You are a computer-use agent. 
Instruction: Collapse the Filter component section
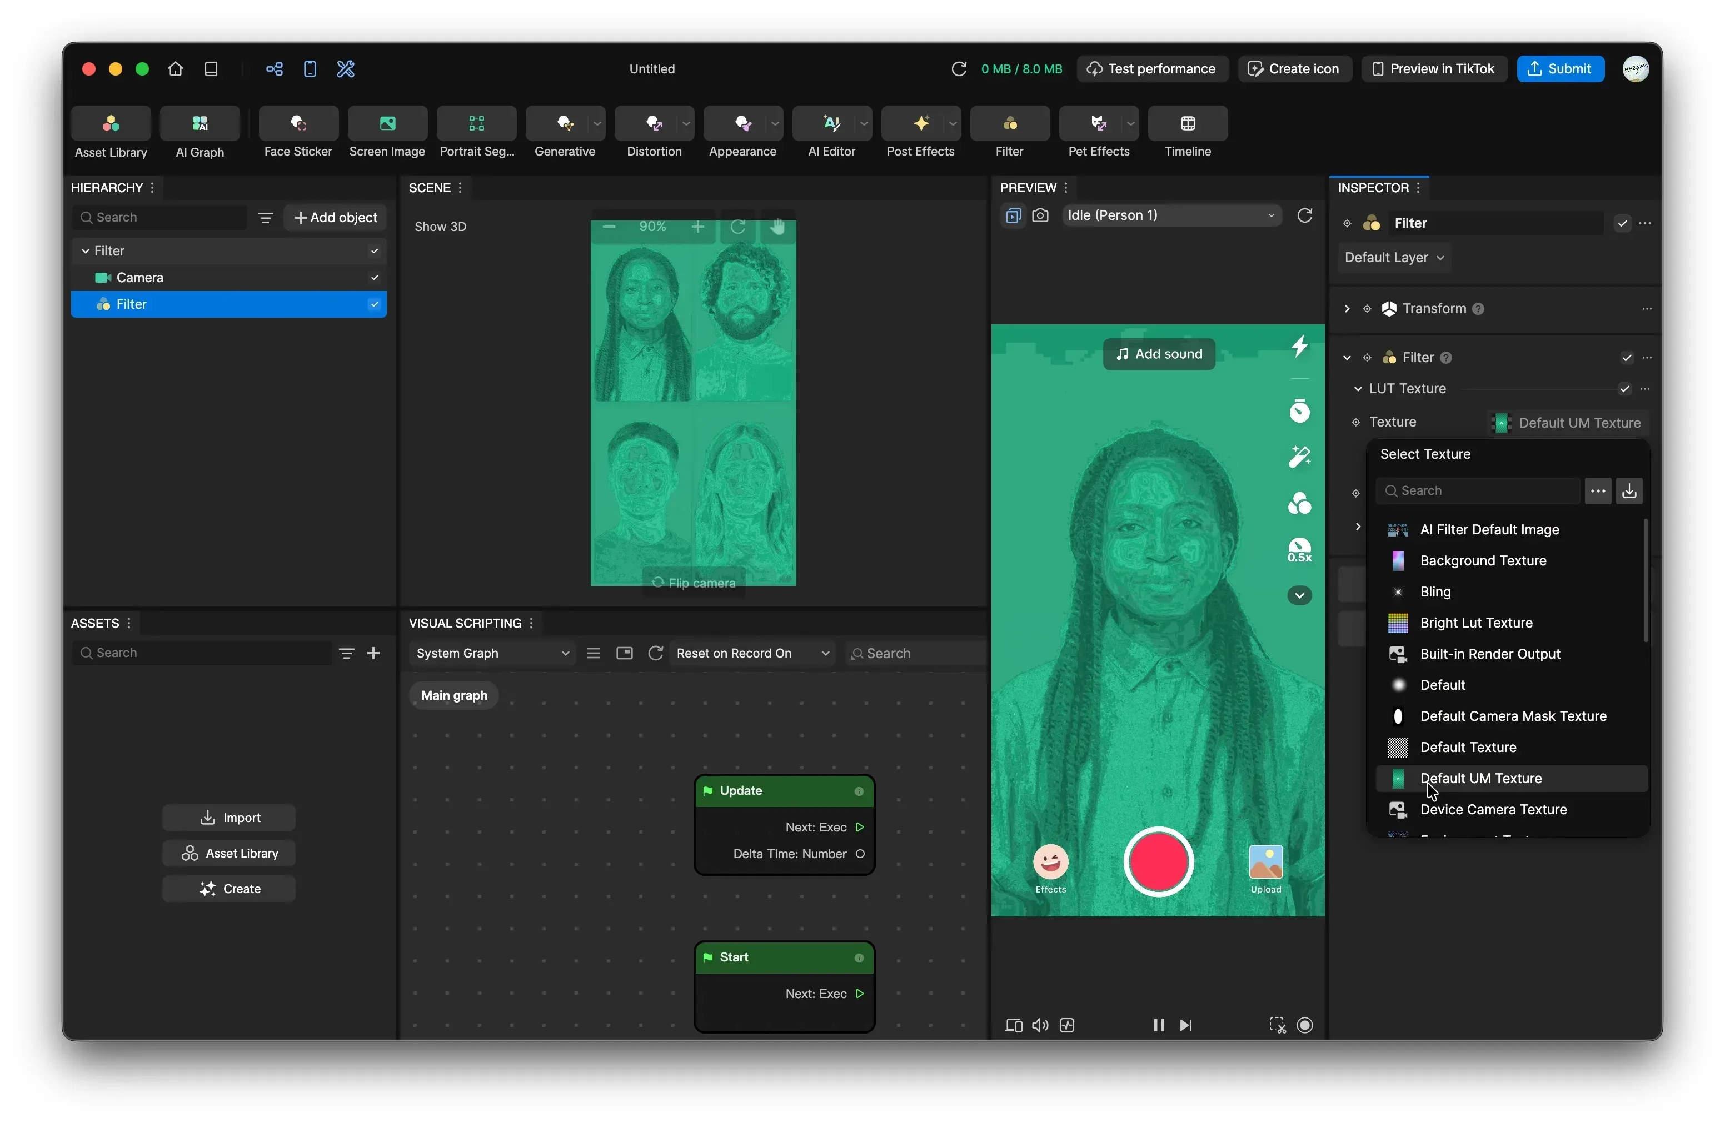pyautogui.click(x=1347, y=358)
